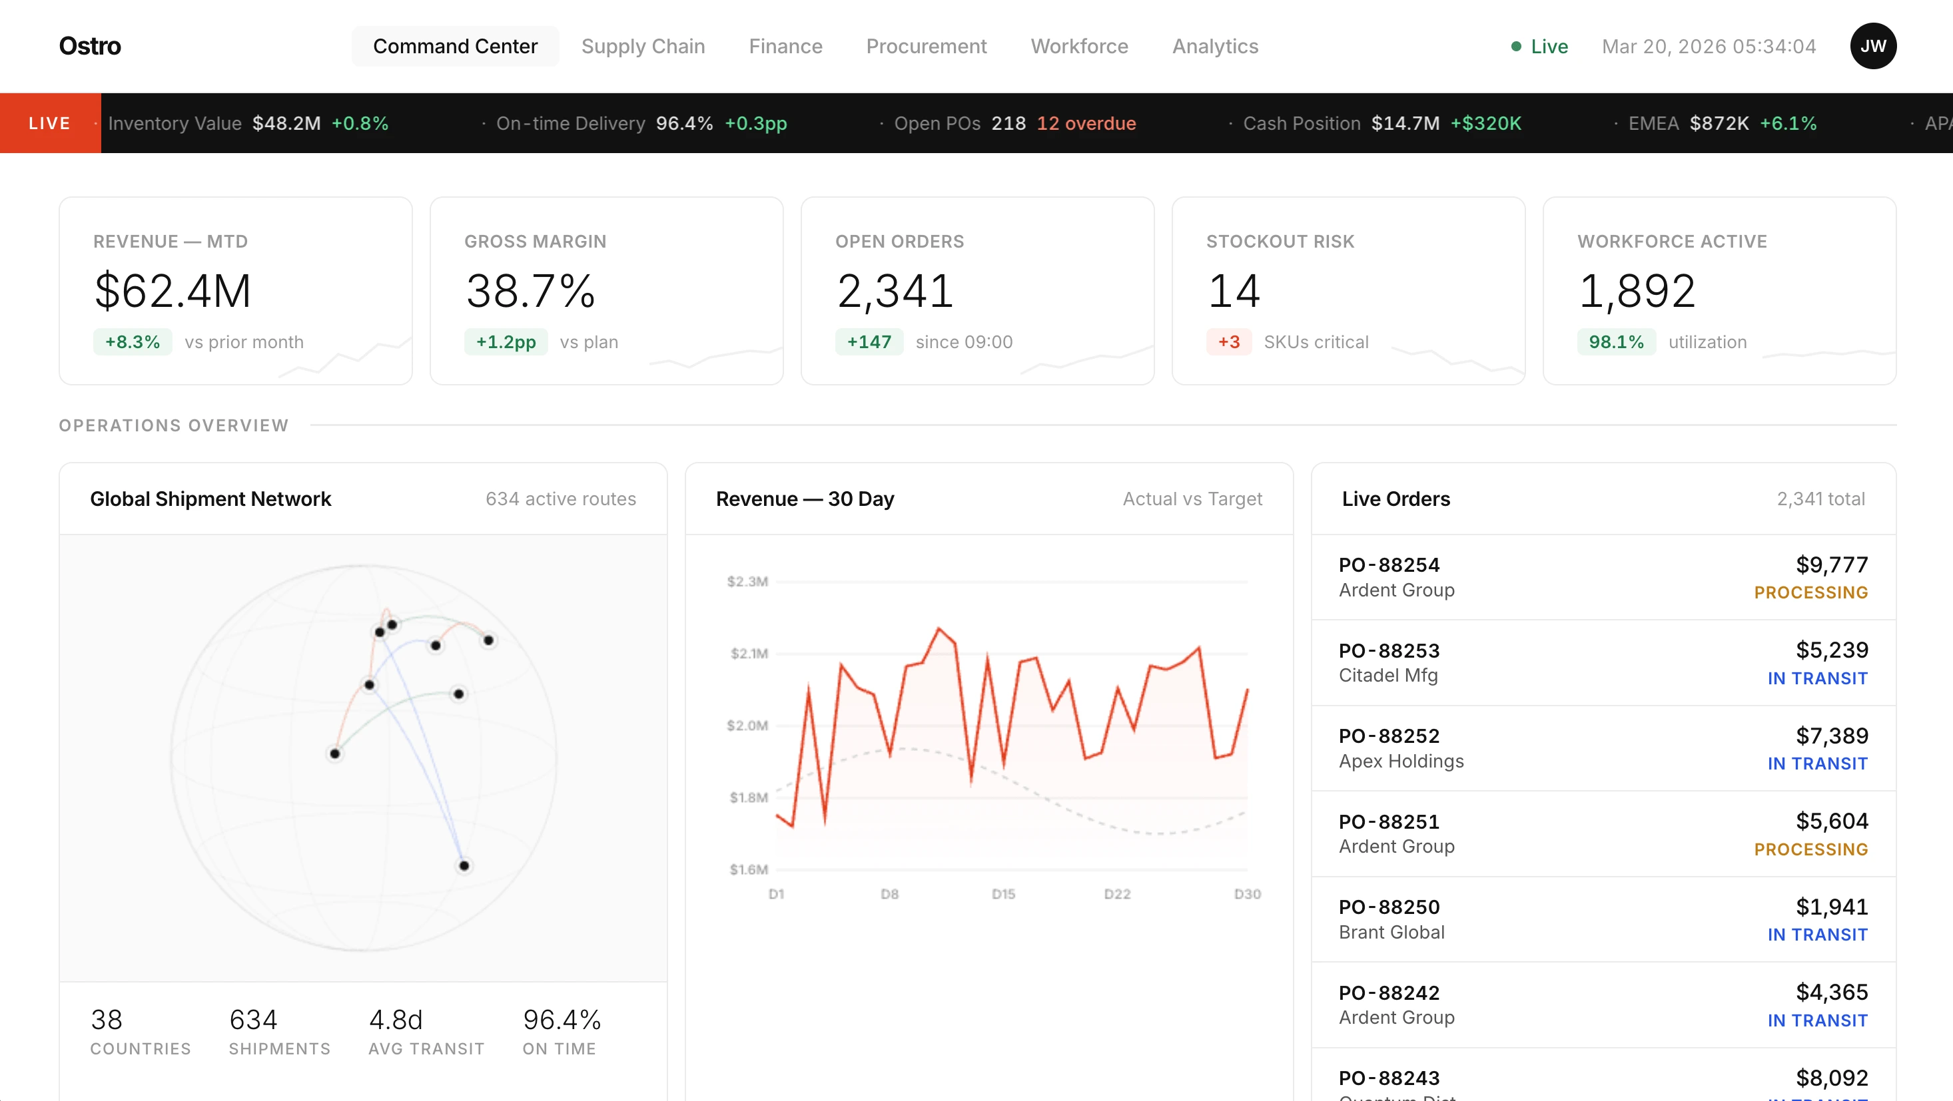Open the Stockout Risk card
Image resolution: width=1953 pixels, height=1101 pixels.
point(1349,291)
